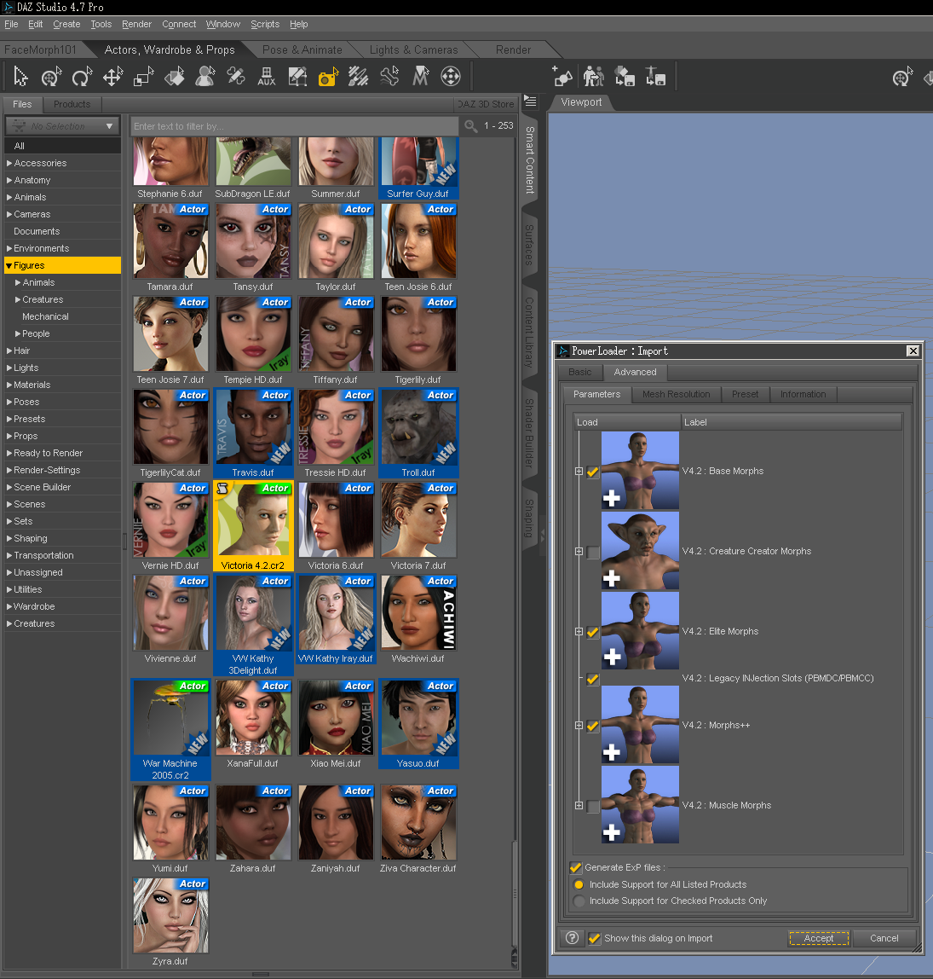This screenshot has height=979, width=933.
Task: Expand the Elite Morphs tree node
Action: tap(579, 632)
